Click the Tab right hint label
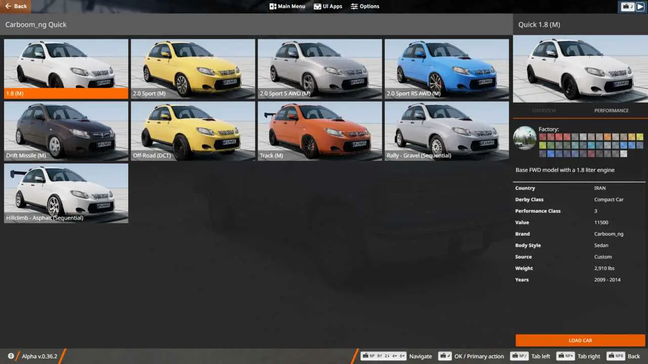The image size is (648, 364). tap(589, 356)
